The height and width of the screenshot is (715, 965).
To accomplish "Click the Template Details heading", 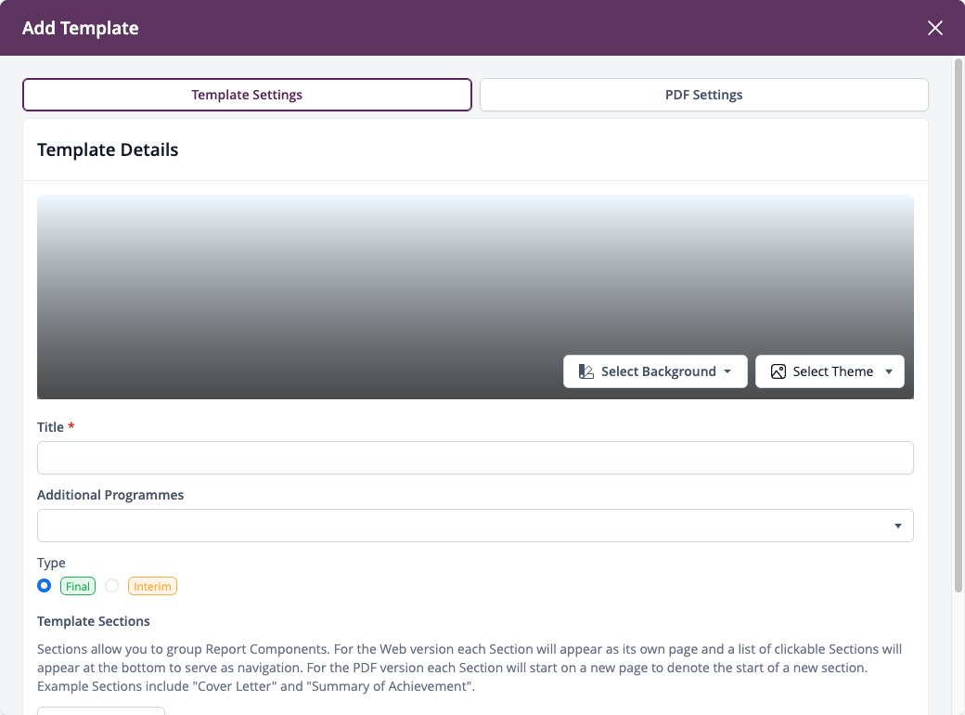I will (108, 149).
